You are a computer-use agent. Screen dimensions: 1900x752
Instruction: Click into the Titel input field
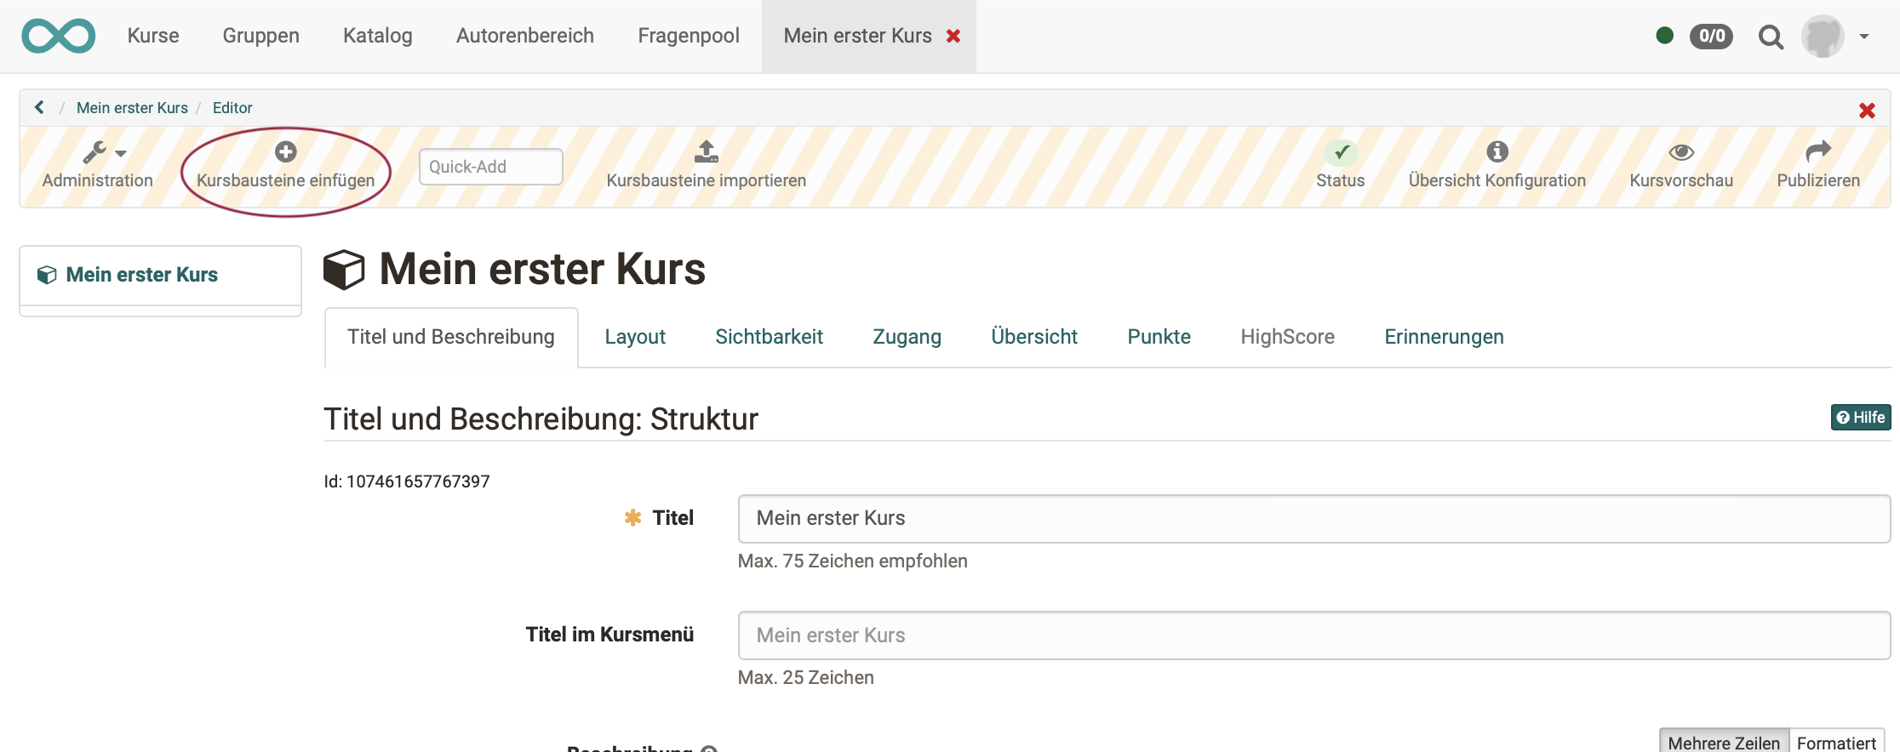point(1313,519)
